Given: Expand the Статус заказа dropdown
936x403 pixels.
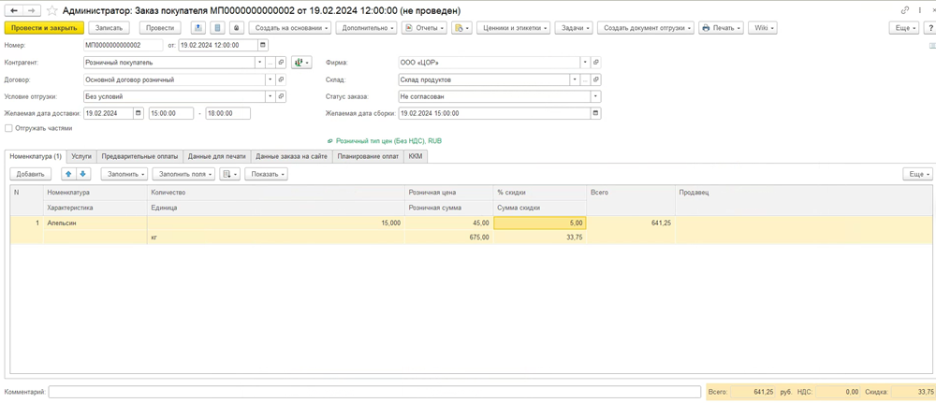Looking at the screenshot, I should point(594,96).
